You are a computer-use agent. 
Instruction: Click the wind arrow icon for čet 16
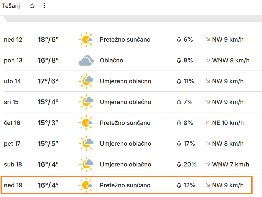208,123
